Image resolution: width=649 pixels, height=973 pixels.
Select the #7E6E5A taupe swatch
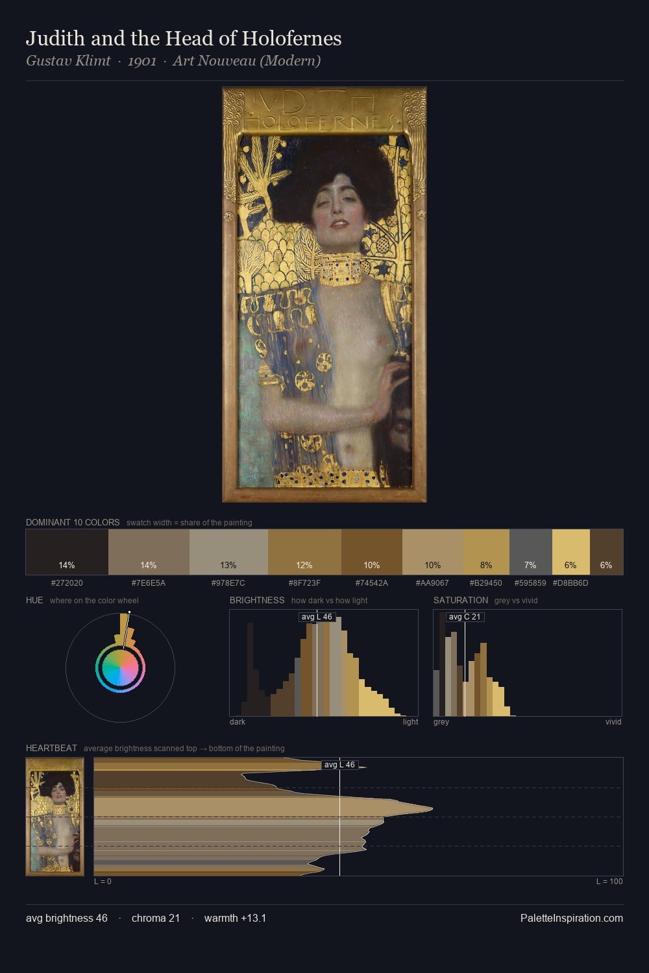pyautogui.click(x=149, y=552)
